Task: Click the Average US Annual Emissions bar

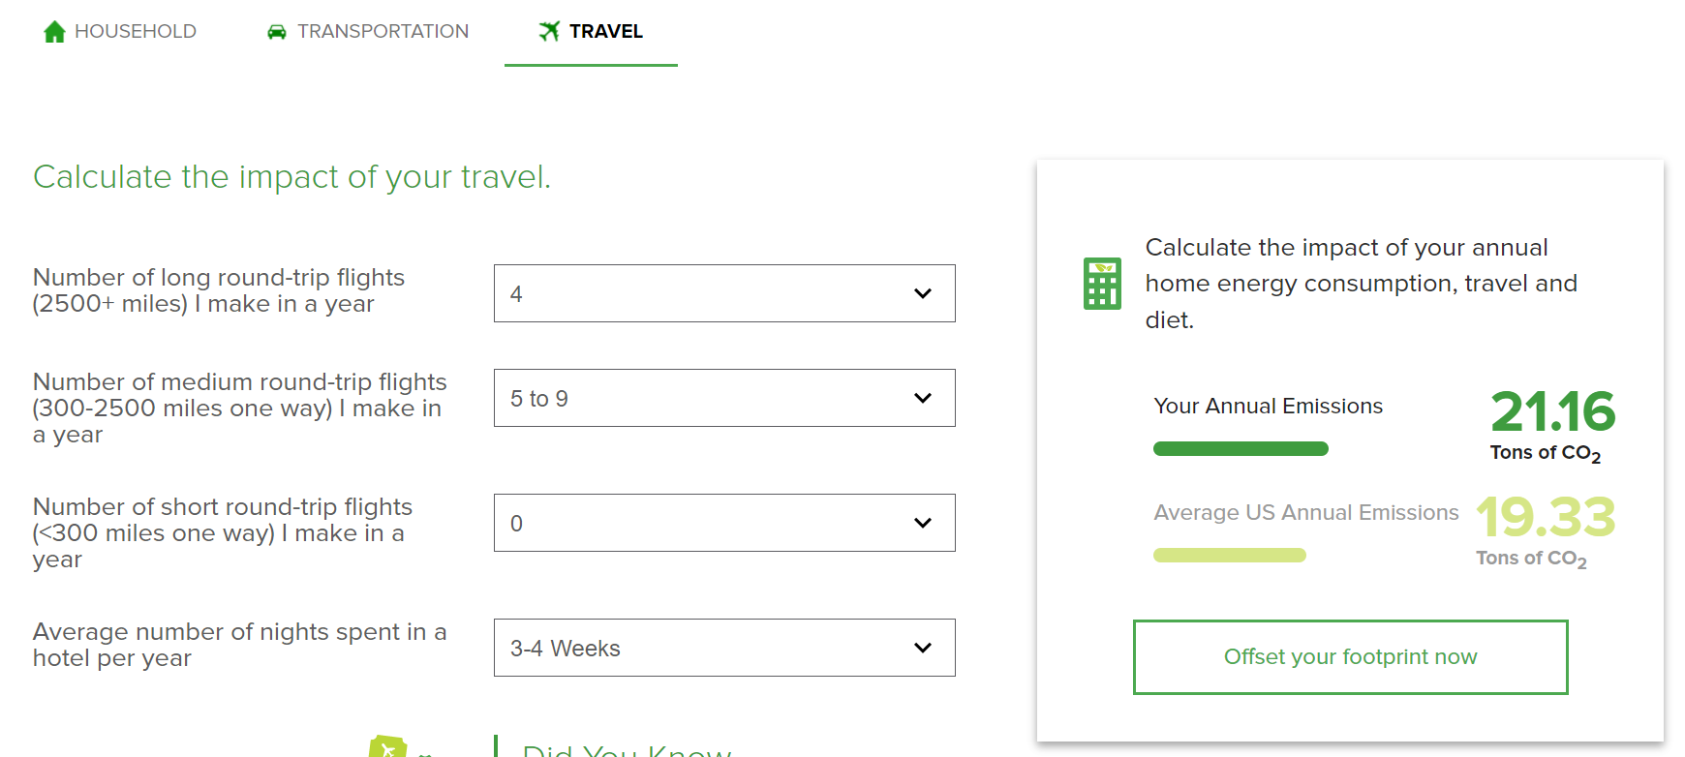Action: 1228,555
